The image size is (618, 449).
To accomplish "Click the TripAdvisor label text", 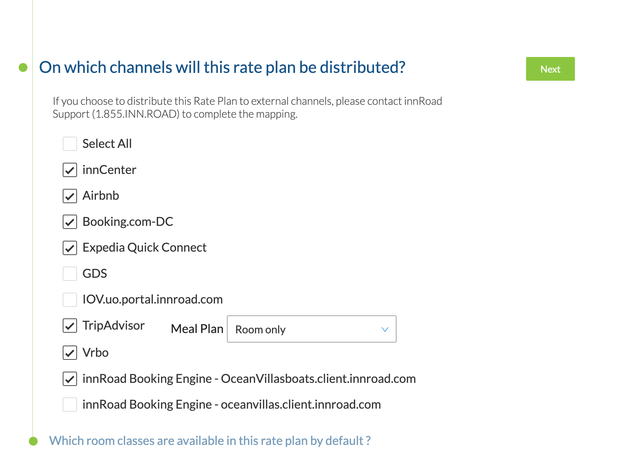I will [114, 326].
